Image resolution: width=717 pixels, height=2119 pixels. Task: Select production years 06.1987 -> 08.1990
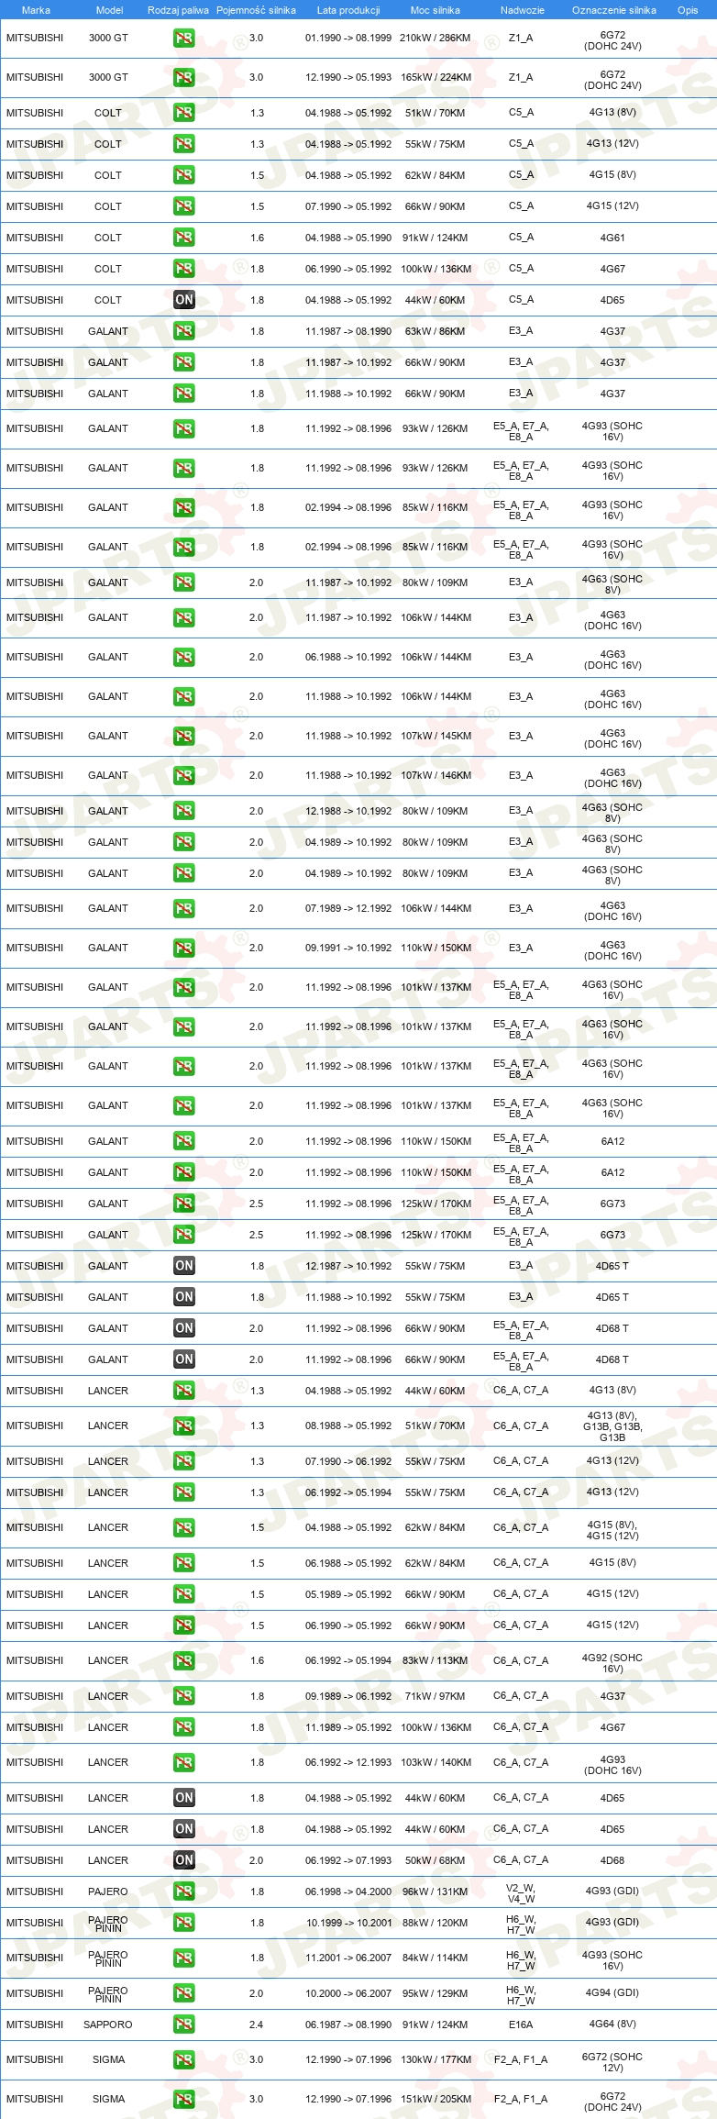click(348, 2025)
